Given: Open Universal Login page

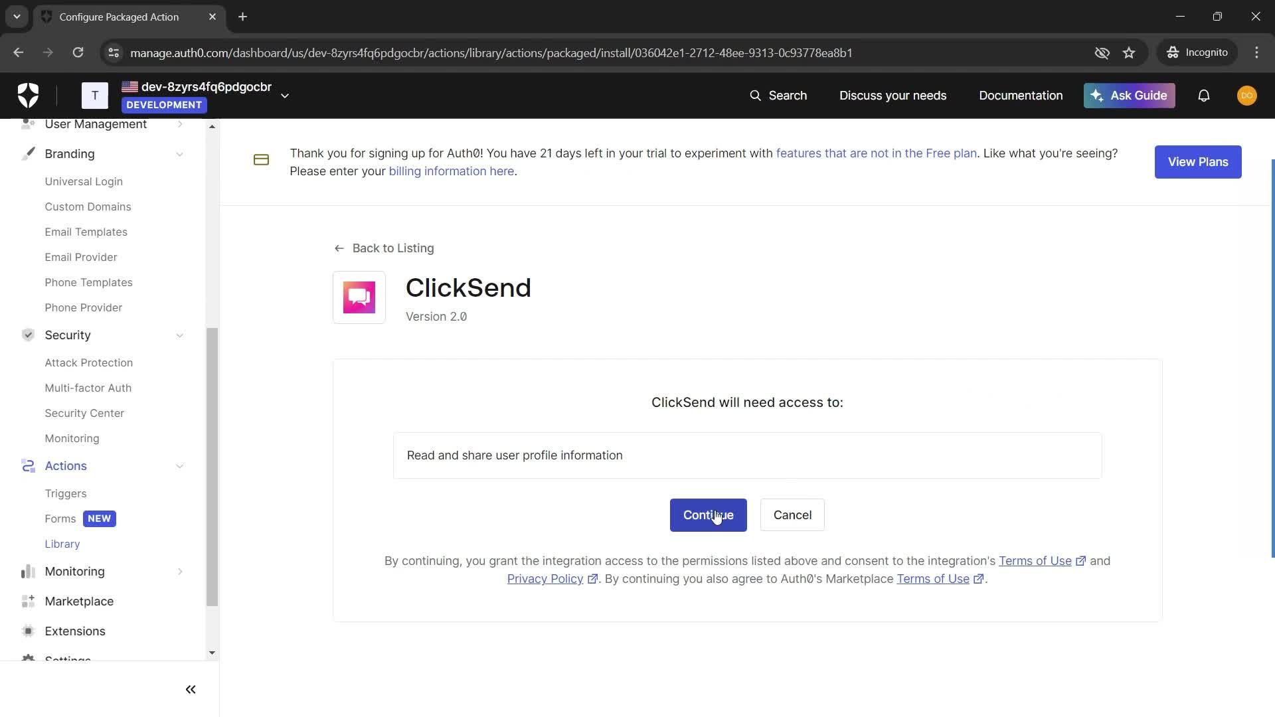Looking at the screenshot, I should pyautogui.click(x=84, y=181).
